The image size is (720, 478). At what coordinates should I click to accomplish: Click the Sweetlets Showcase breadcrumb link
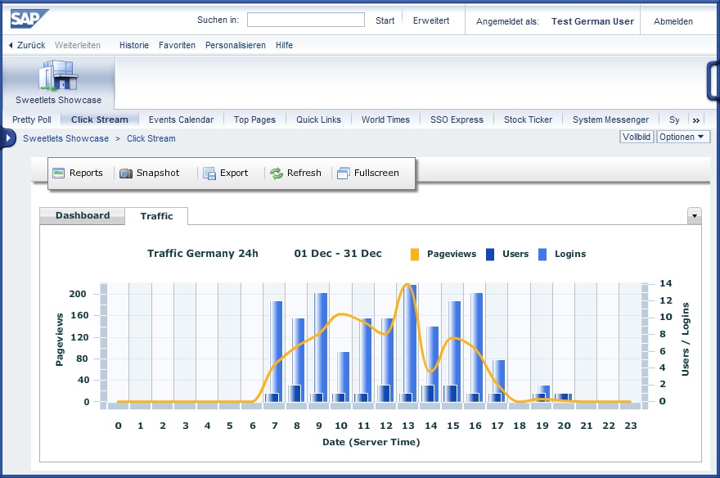click(66, 138)
